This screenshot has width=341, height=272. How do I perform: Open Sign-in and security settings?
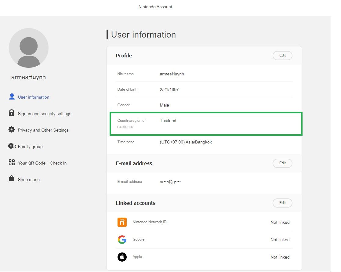click(44, 114)
